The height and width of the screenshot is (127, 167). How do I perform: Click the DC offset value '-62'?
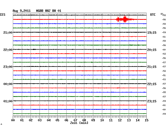click(164, 54)
